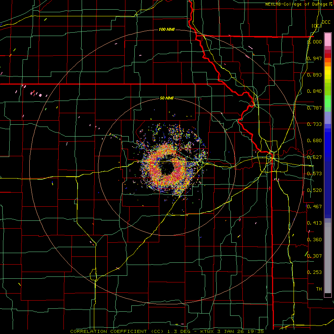Select the 0.787 legend value
Image resolution: width=334 pixels, height=334 pixels.
coord(314,108)
